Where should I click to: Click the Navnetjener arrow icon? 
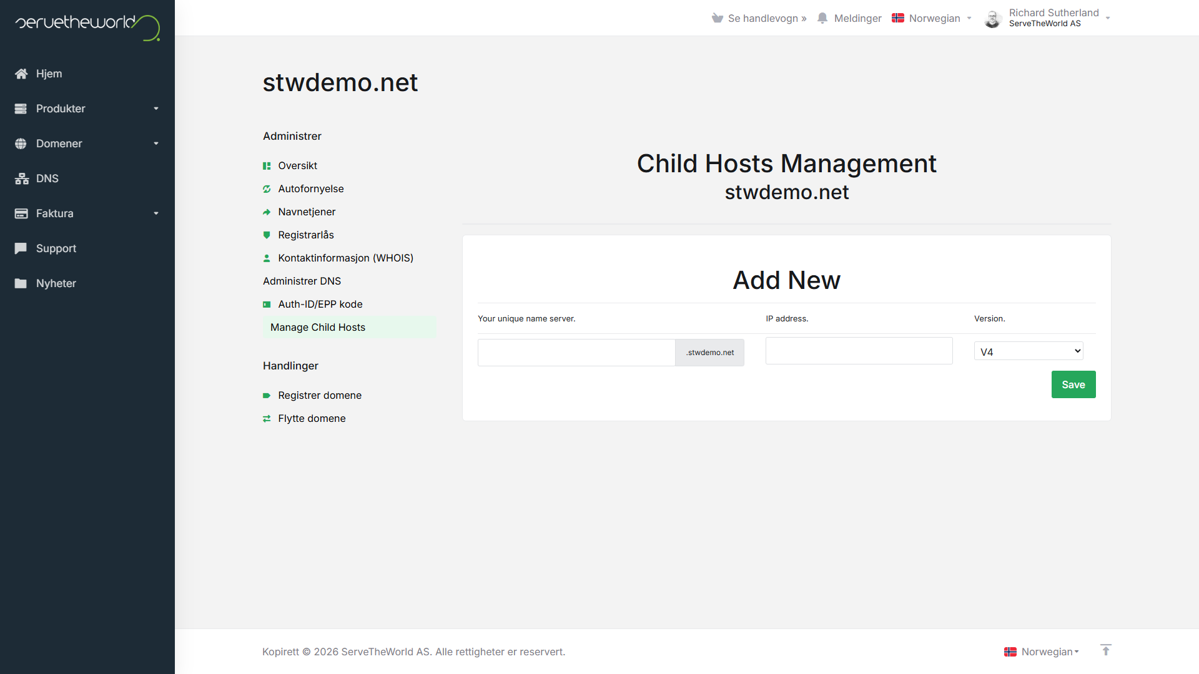coord(267,212)
